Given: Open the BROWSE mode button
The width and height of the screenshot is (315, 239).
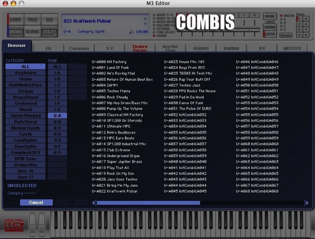Looking at the screenshot, I should (15, 32).
